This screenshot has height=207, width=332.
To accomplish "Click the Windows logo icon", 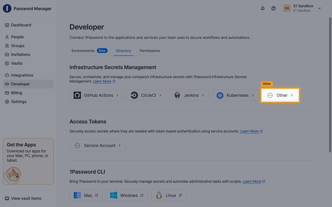I will pos(114,195).
